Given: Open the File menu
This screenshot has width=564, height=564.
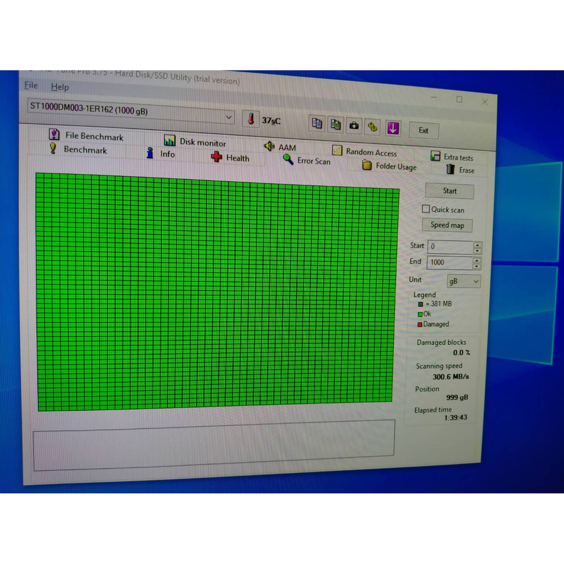Looking at the screenshot, I should tap(31, 85).
